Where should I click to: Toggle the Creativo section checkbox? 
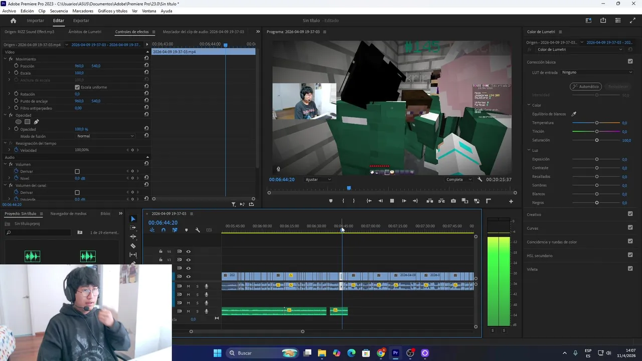[630, 214]
